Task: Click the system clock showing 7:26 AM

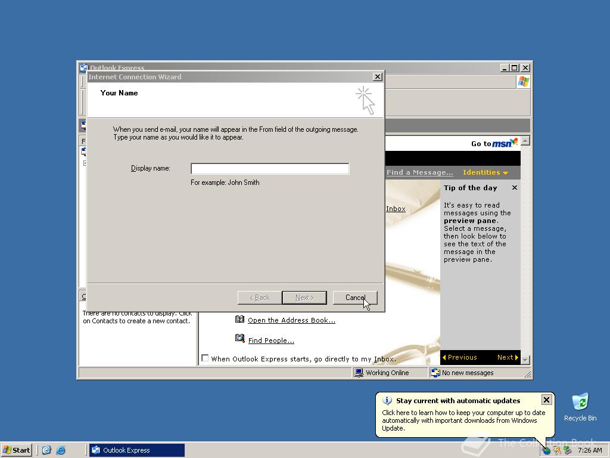Action: coord(590,451)
